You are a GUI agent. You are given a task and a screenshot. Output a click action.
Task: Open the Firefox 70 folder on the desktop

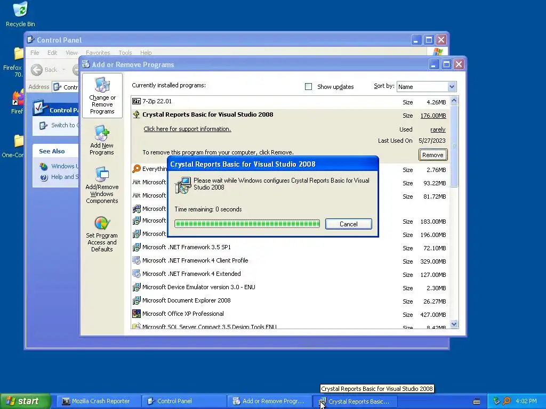coord(19,54)
